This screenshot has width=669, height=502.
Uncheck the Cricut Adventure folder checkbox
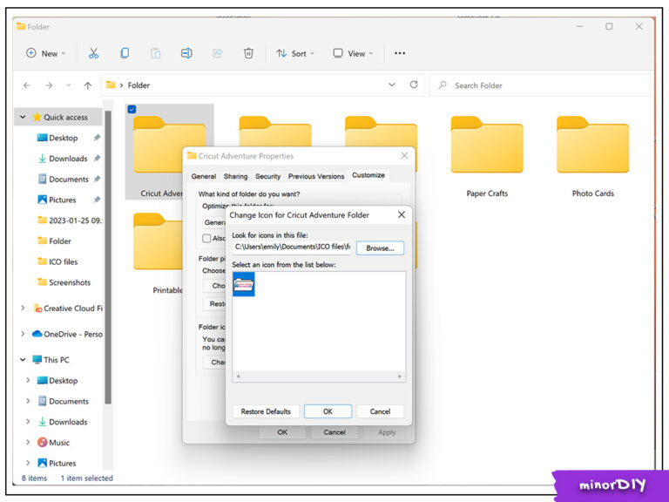point(132,109)
